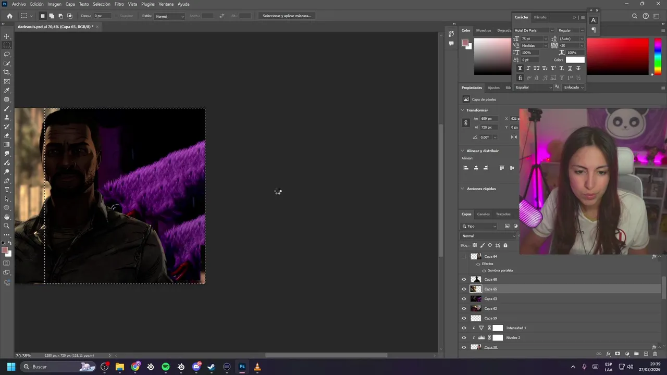
Task: Open the Help question mark icon
Action: pyautogui.click(x=646, y=16)
